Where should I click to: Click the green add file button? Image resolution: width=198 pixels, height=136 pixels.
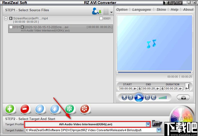click(x=10, y=109)
